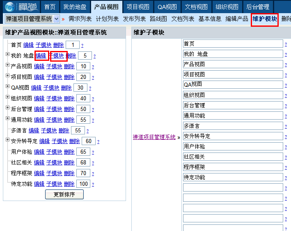Click 子模块 link for 我的 地盘 module
This screenshot has width=291, height=231.
[x=57, y=55]
